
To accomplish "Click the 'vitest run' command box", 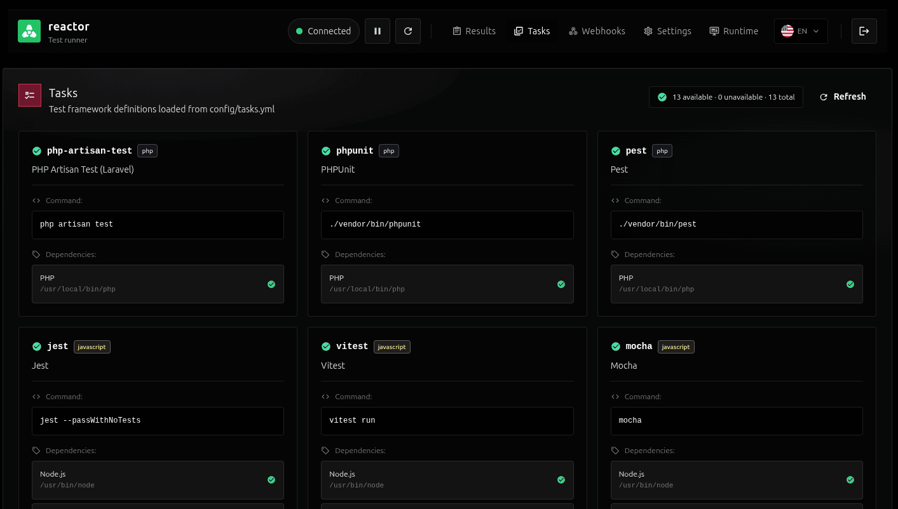I will pos(447,421).
